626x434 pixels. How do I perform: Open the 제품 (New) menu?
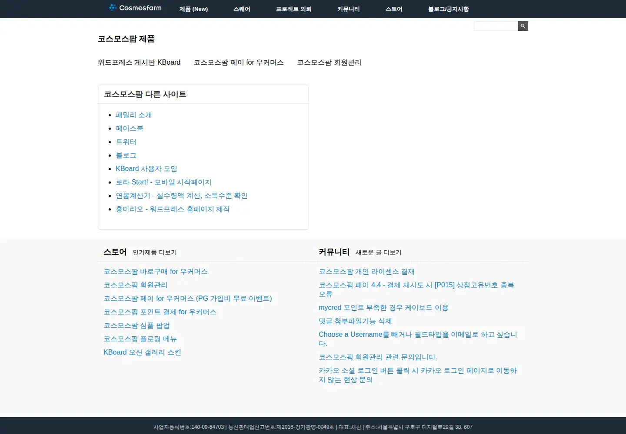(193, 9)
